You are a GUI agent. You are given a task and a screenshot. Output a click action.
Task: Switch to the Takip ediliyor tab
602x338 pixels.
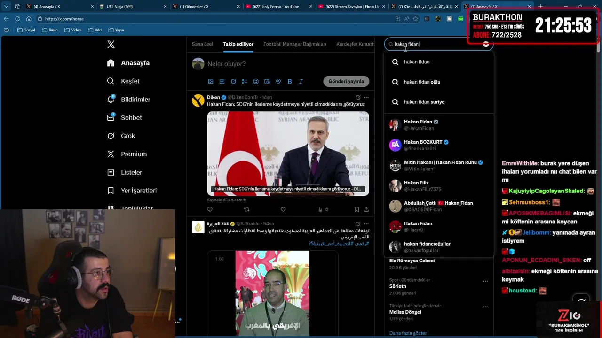tap(238, 44)
